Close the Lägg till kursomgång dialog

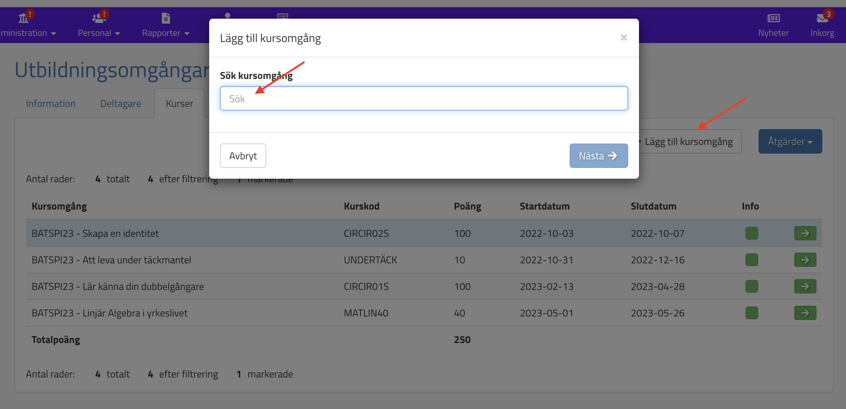(624, 38)
